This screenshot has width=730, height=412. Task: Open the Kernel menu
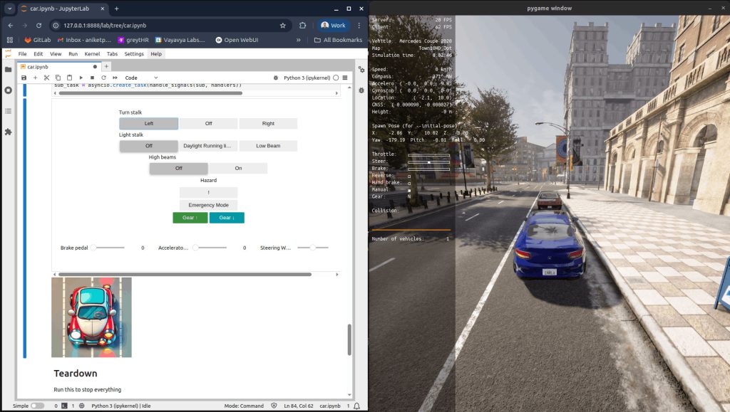[x=92, y=53]
